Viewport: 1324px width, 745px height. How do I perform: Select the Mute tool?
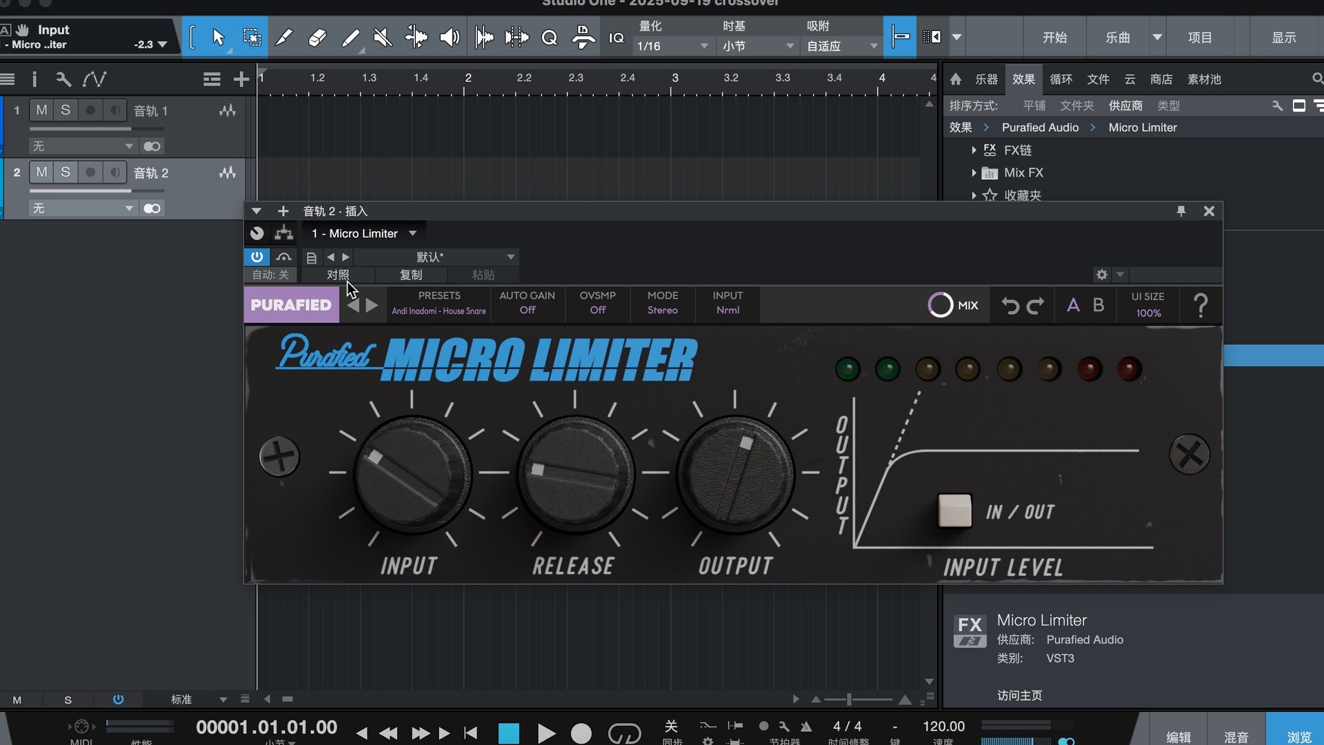click(383, 37)
